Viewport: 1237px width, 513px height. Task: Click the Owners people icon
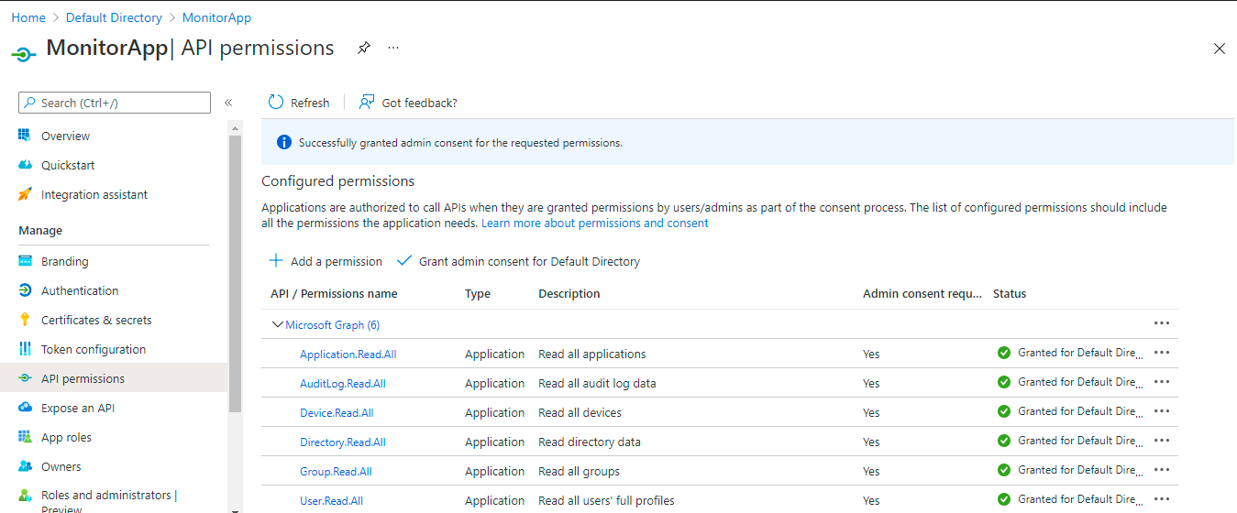pyautogui.click(x=25, y=466)
